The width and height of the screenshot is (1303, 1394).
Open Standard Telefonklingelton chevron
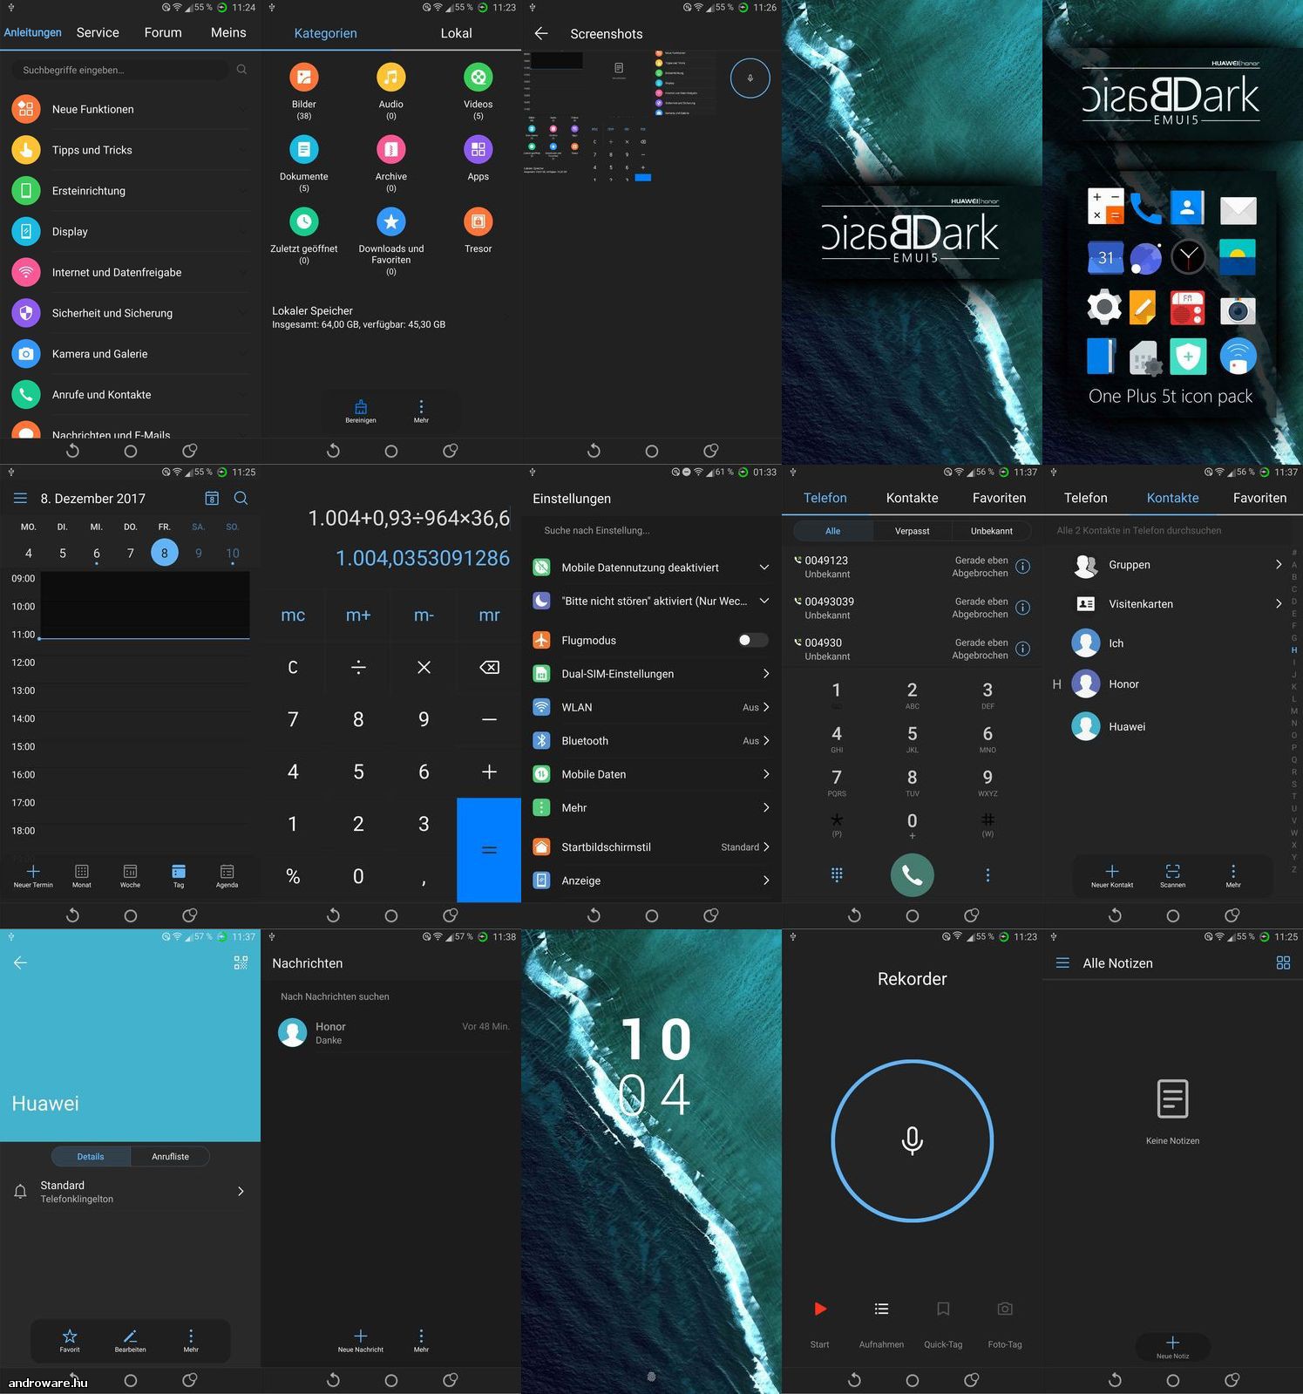[x=241, y=1191]
